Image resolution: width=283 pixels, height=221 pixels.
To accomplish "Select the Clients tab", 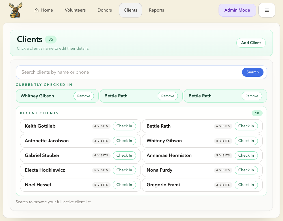I will [x=130, y=10].
